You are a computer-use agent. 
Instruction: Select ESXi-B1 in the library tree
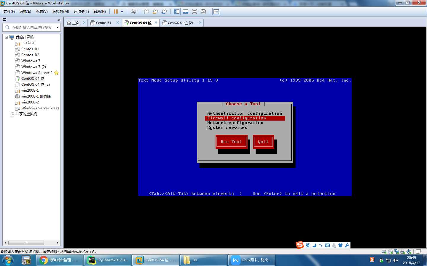coord(28,43)
